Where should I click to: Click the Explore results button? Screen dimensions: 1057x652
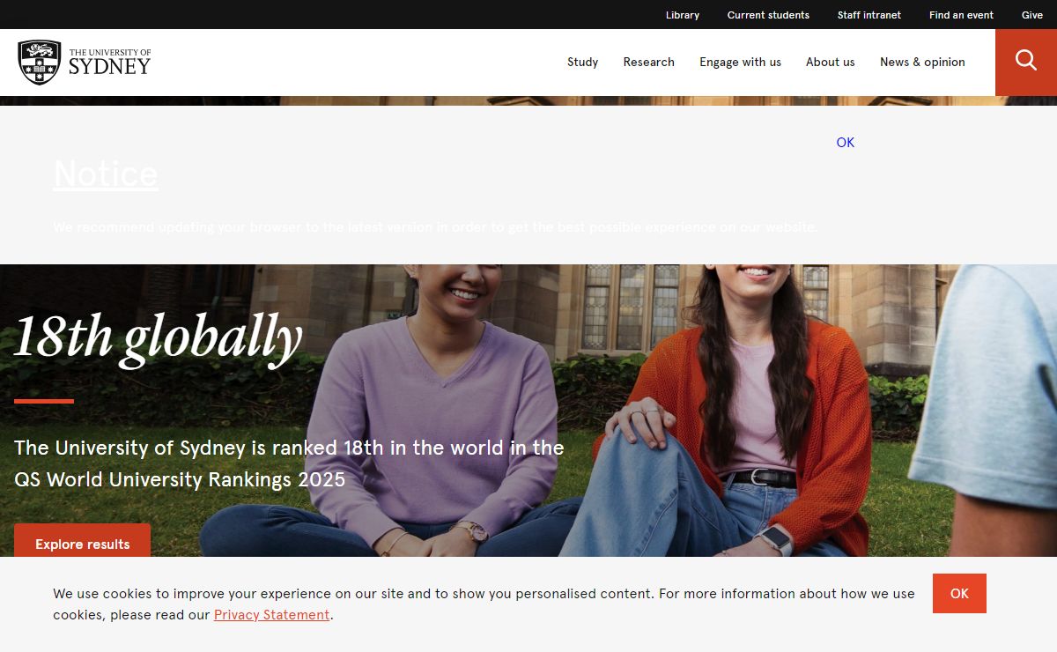83,543
